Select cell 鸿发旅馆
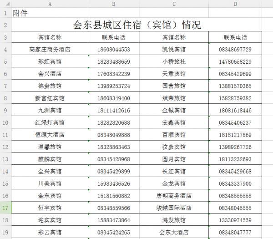 pyautogui.click(x=174, y=220)
